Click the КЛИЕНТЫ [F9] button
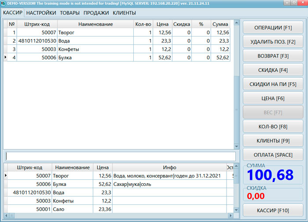Screen dimensions: 308x222 click(273, 141)
